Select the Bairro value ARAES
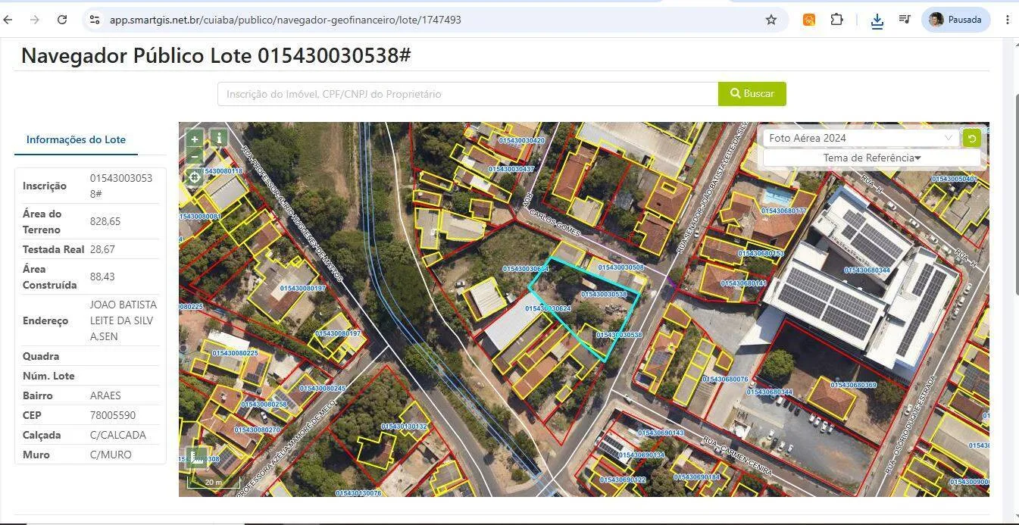This screenshot has height=525, width=1019. 105,395
